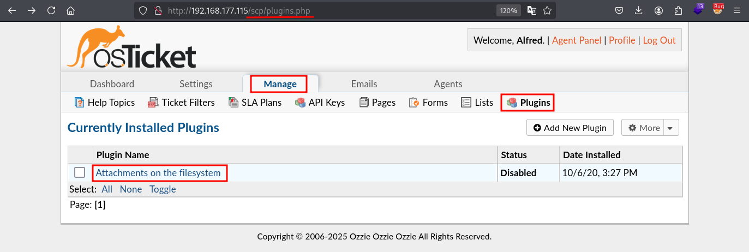
Task: Click the purple extension icon with badge 13
Action: pyautogui.click(x=699, y=9)
